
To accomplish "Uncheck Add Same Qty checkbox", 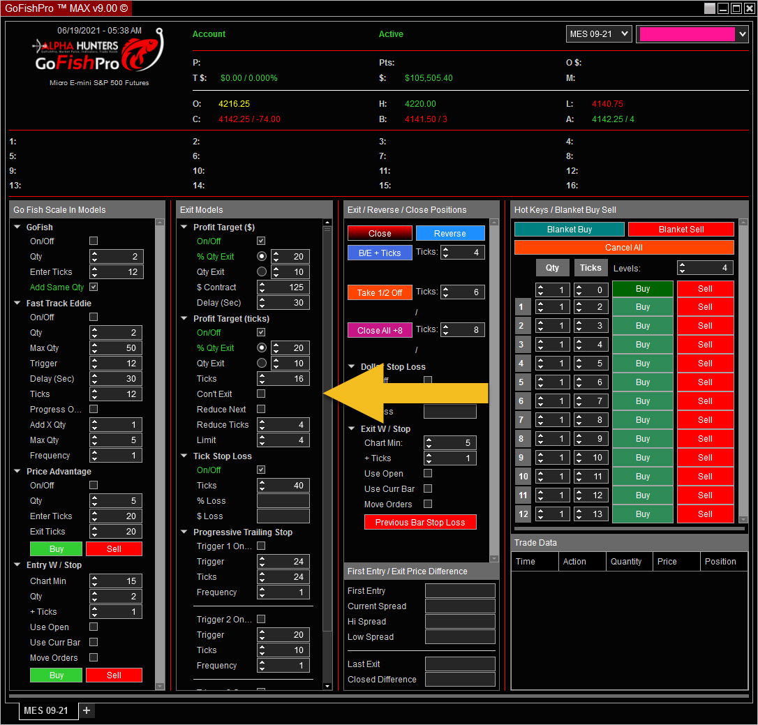I will 94,287.
